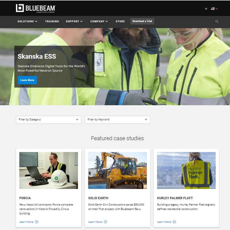This screenshot has height=230, width=230.
Task: Expand the Company menu
Action: (x=99, y=21)
